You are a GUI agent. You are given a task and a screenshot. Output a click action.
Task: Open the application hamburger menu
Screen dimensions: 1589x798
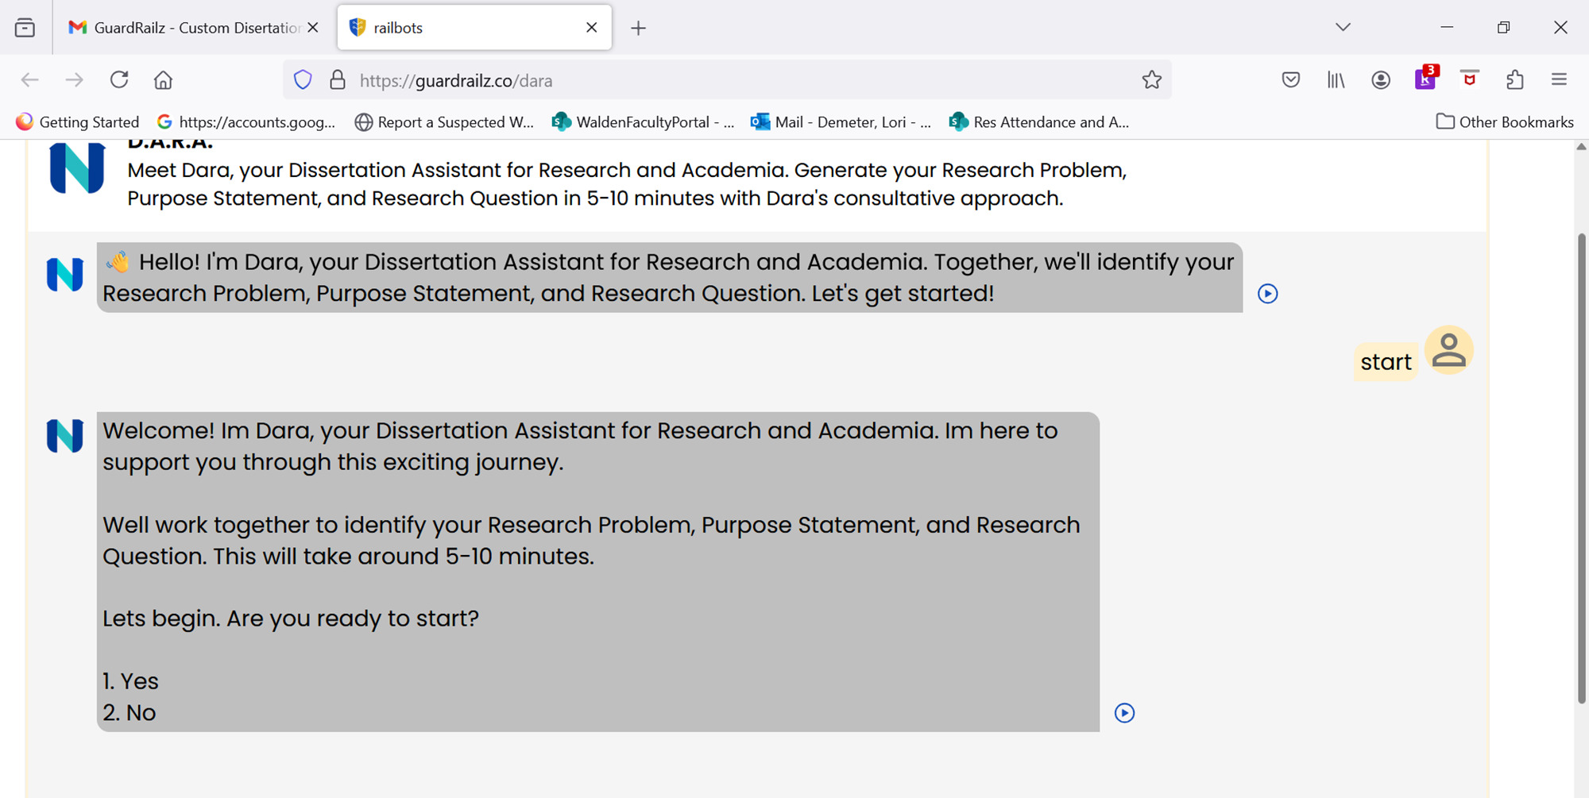coord(1559,79)
